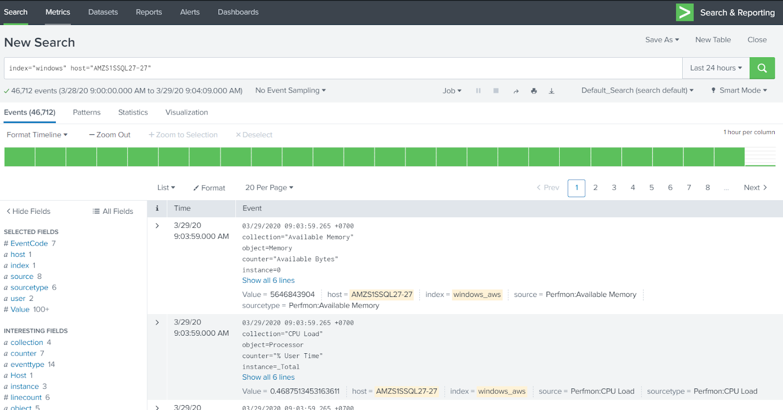Screen dimensions: 783x410
Task: Click Perfmon:CPU Load source value
Action: [x=602, y=391]
